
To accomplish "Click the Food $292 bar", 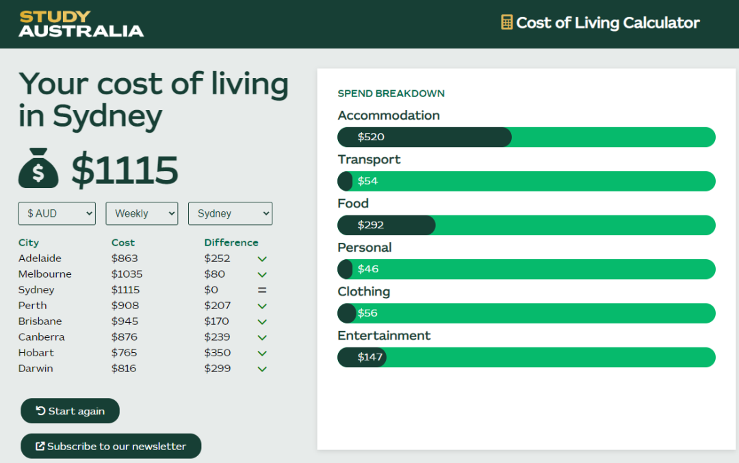I will tap(387, 225).
